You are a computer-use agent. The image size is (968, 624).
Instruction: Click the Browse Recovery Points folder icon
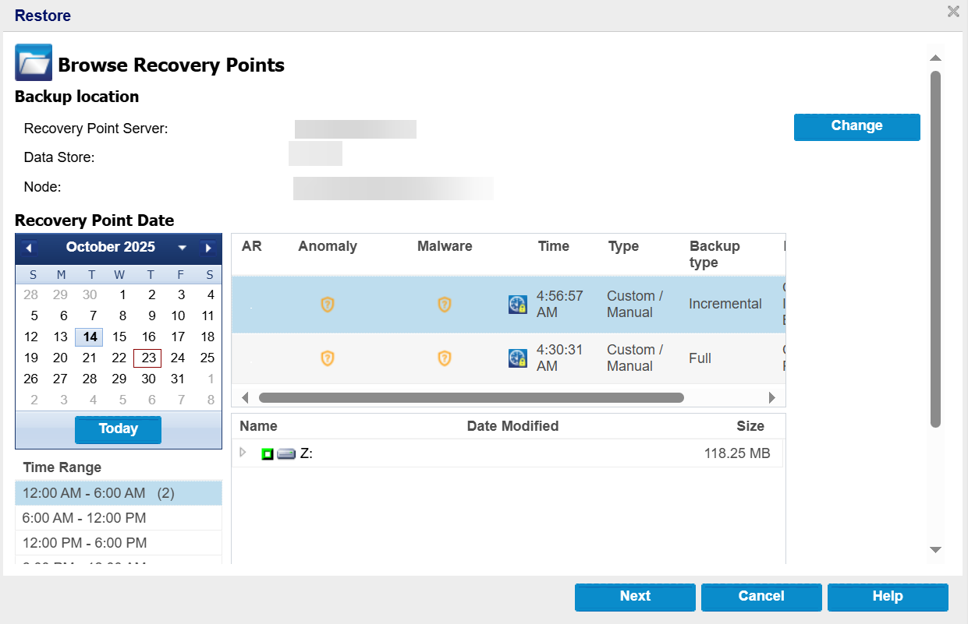click(x=34, y=63)
